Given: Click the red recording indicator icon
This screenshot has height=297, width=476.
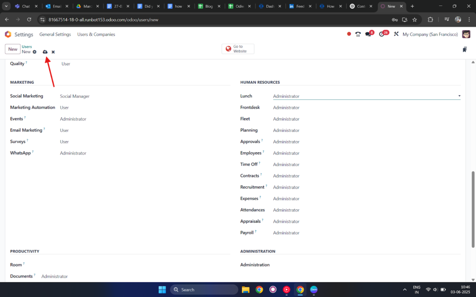Looking at the screenshot, I should [x=349, y=34].
